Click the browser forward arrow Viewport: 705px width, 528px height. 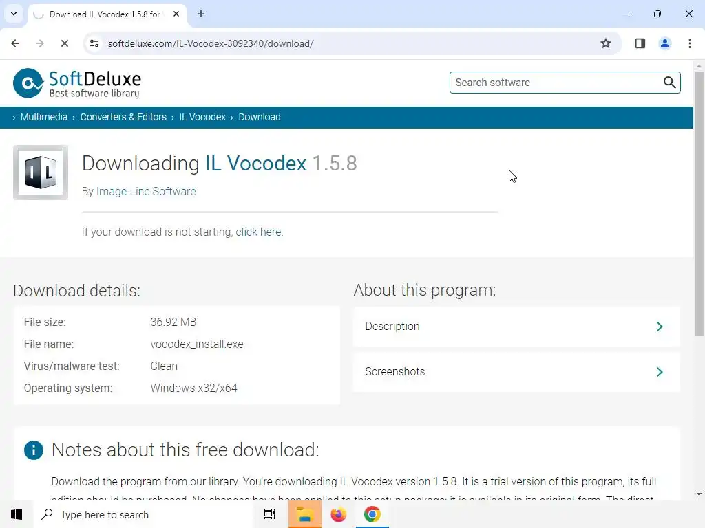click(x=39, y=43)
